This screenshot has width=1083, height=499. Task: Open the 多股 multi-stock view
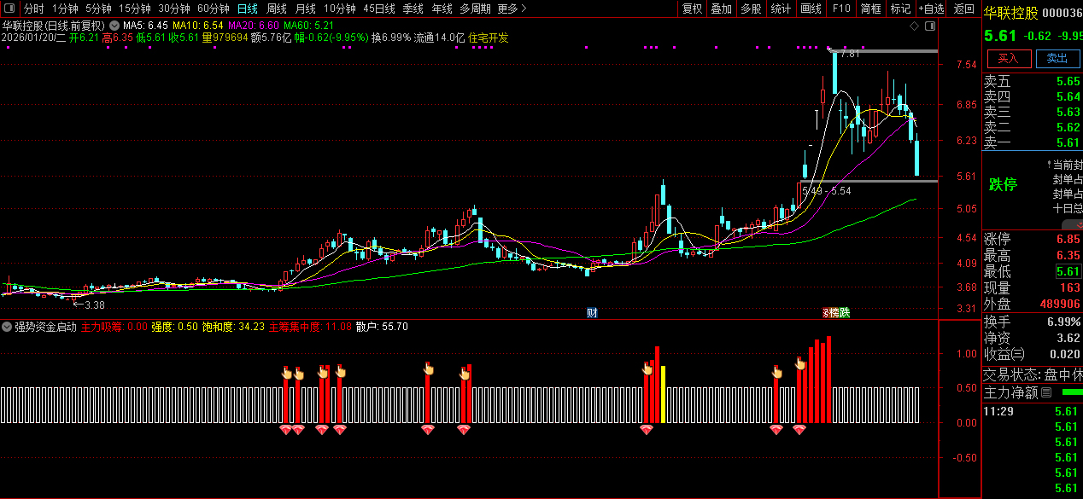(751, 9)
